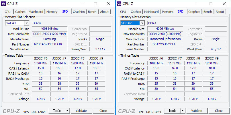Close left CPU-Z window with title bar X
Image resolution: width=231 pixels, height=115 pixels.
click(x=109, y=4)
